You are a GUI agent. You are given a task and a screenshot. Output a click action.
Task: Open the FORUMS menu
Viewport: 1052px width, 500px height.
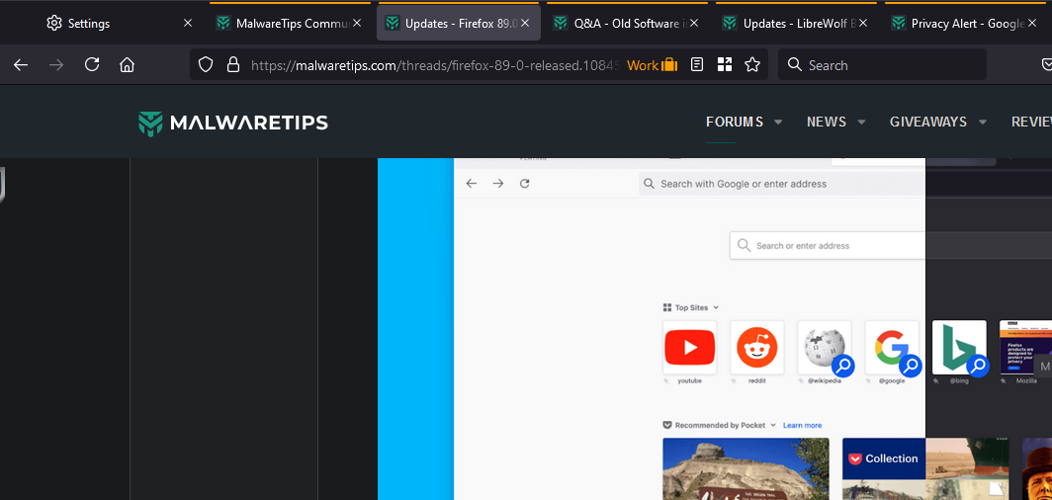pos(735,122)
